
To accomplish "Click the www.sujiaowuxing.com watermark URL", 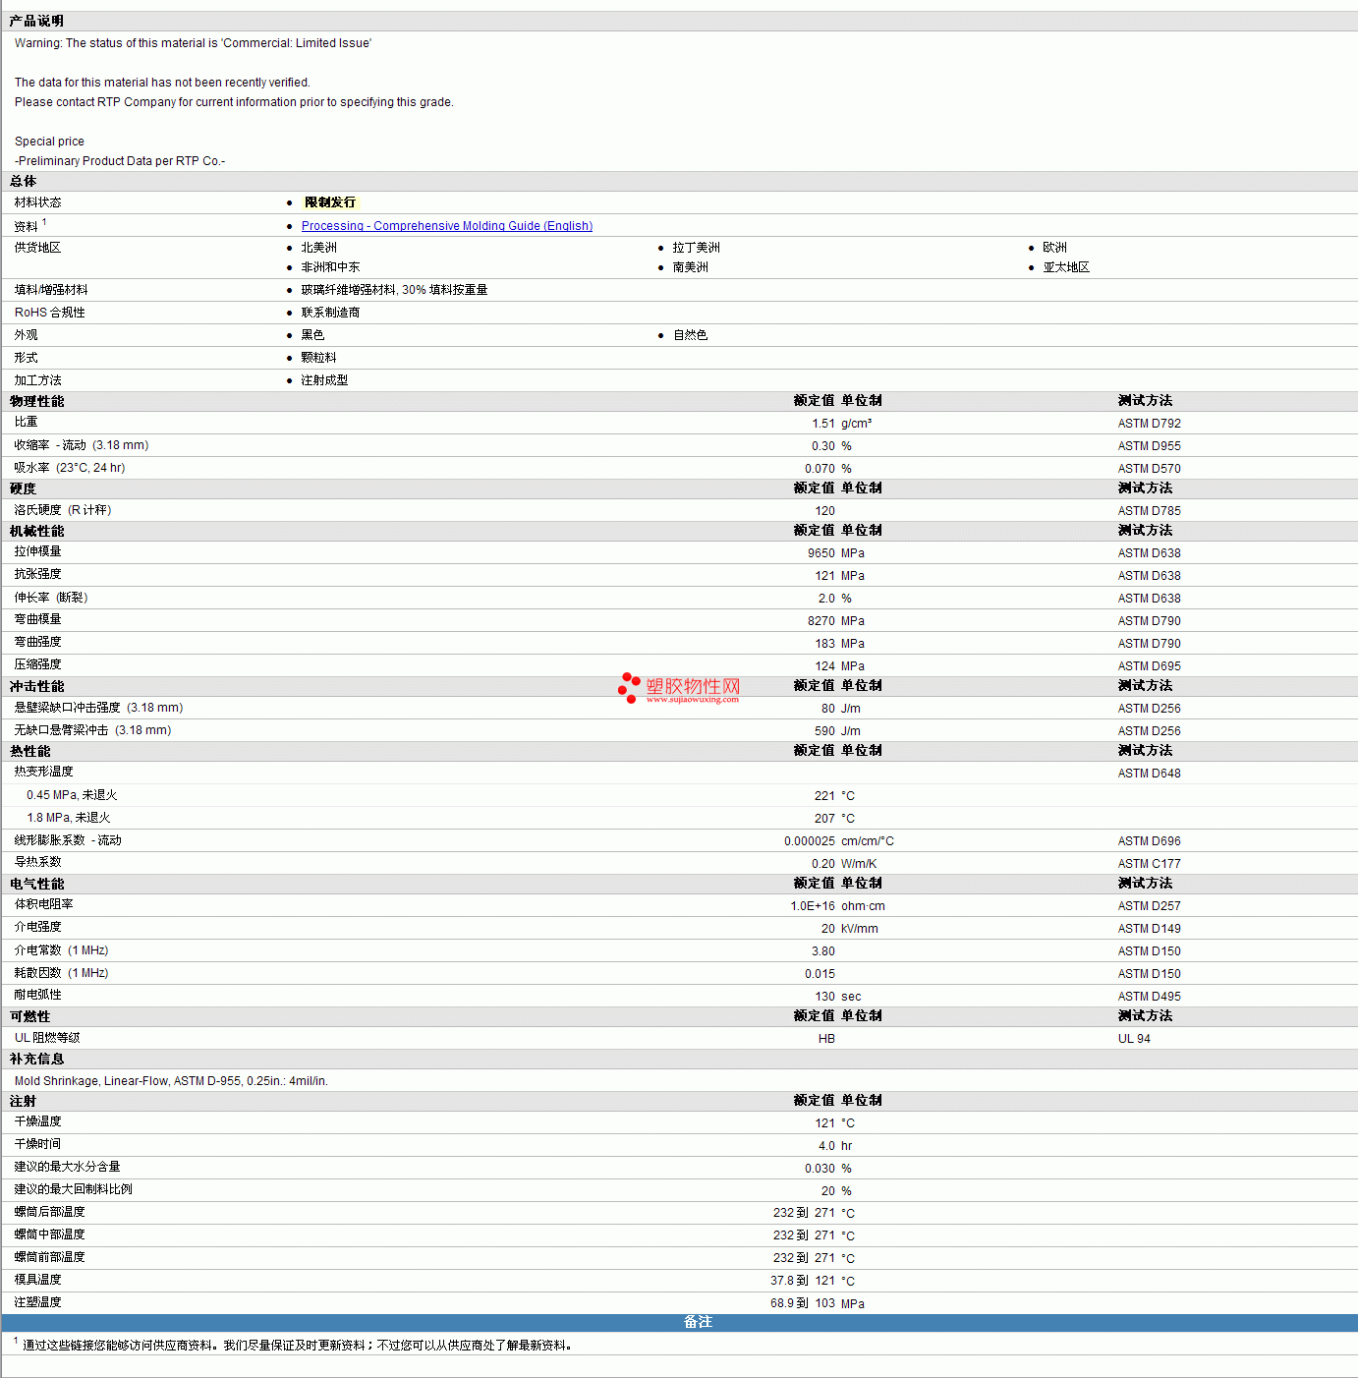I will 692,700.
